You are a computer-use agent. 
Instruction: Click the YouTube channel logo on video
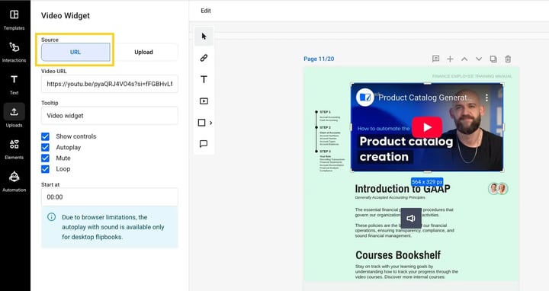tap(365, 98)
